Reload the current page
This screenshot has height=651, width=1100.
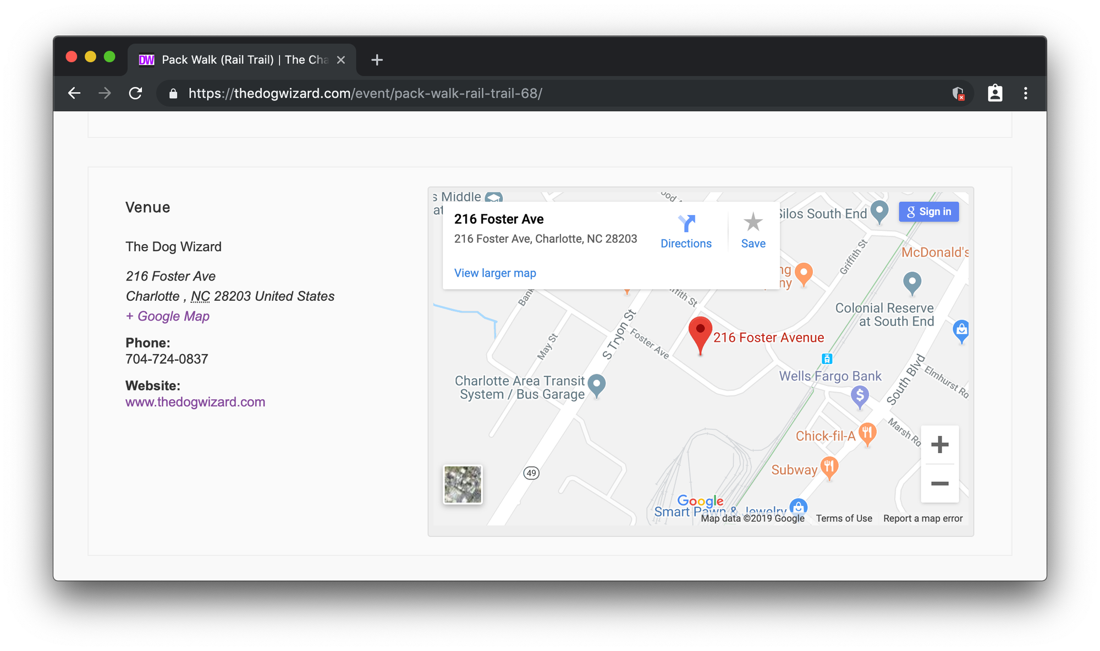(x=136, y=93)
